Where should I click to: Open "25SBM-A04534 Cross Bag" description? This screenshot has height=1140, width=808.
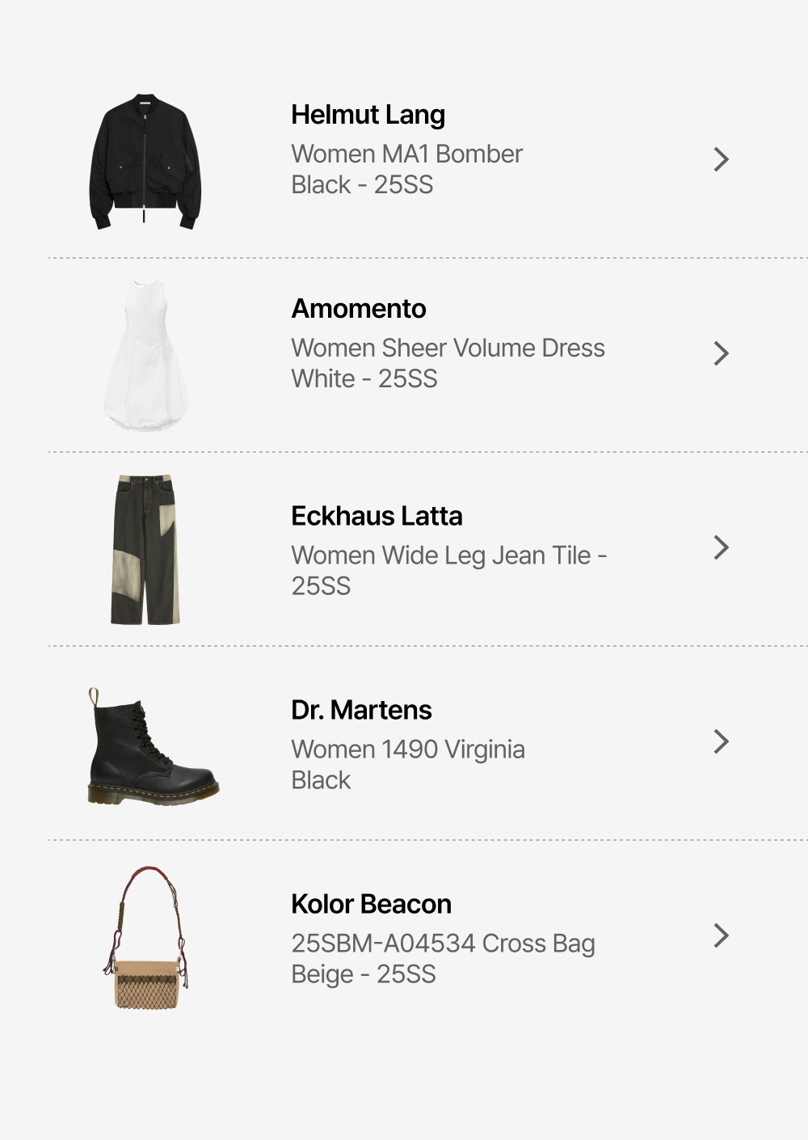tap(443, 944)
